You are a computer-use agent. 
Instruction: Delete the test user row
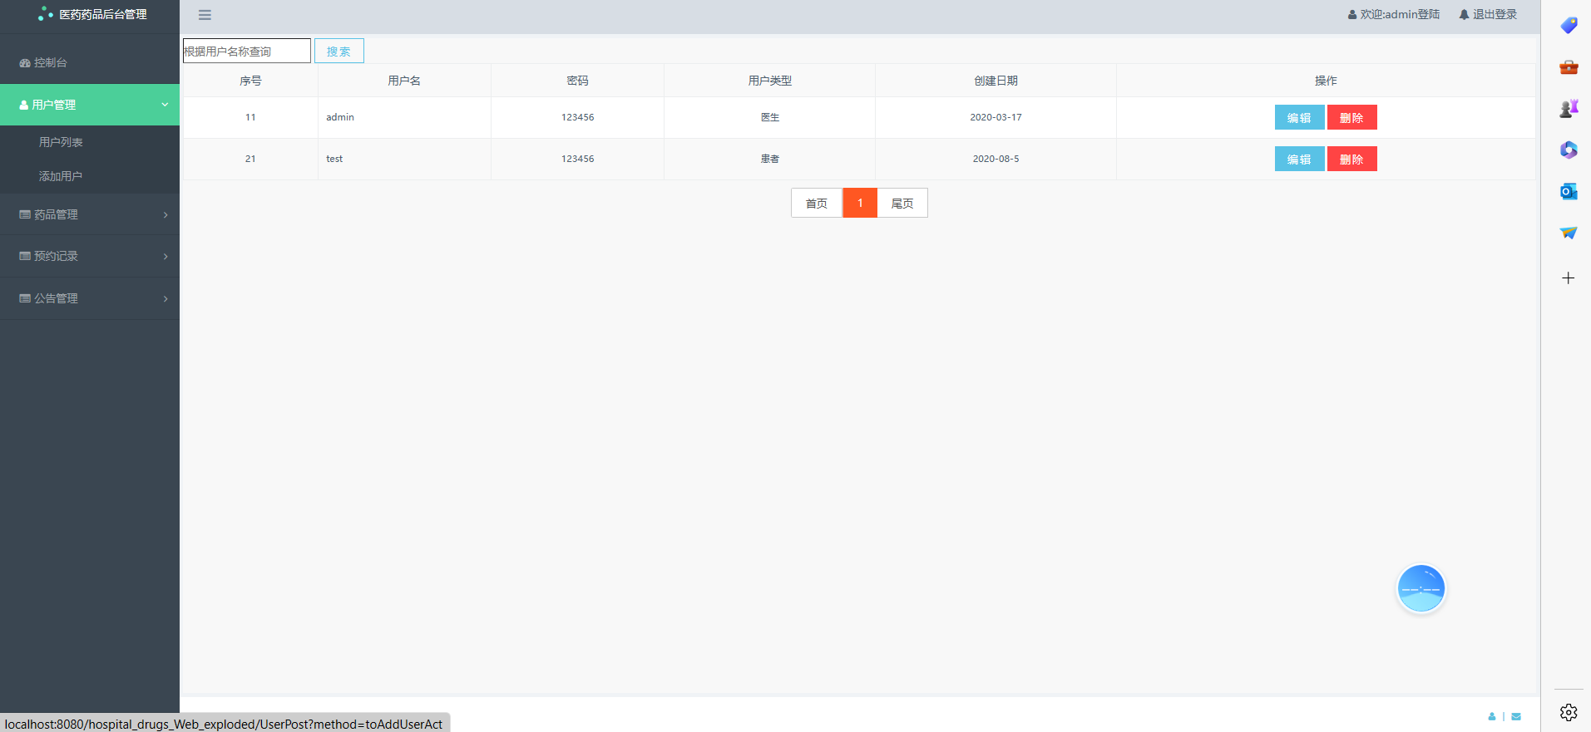pyautogui.click(x=1351, y=159)
